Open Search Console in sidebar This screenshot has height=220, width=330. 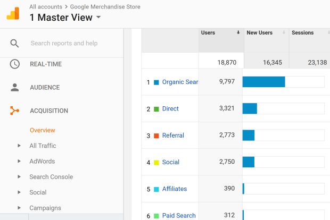click(x=51, y=177)
